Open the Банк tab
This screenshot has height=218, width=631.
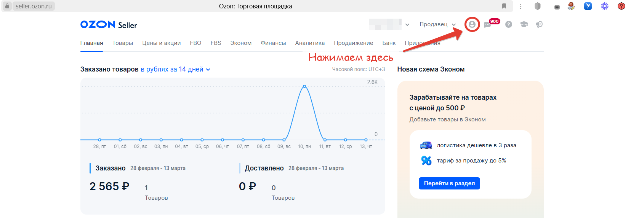389,43
